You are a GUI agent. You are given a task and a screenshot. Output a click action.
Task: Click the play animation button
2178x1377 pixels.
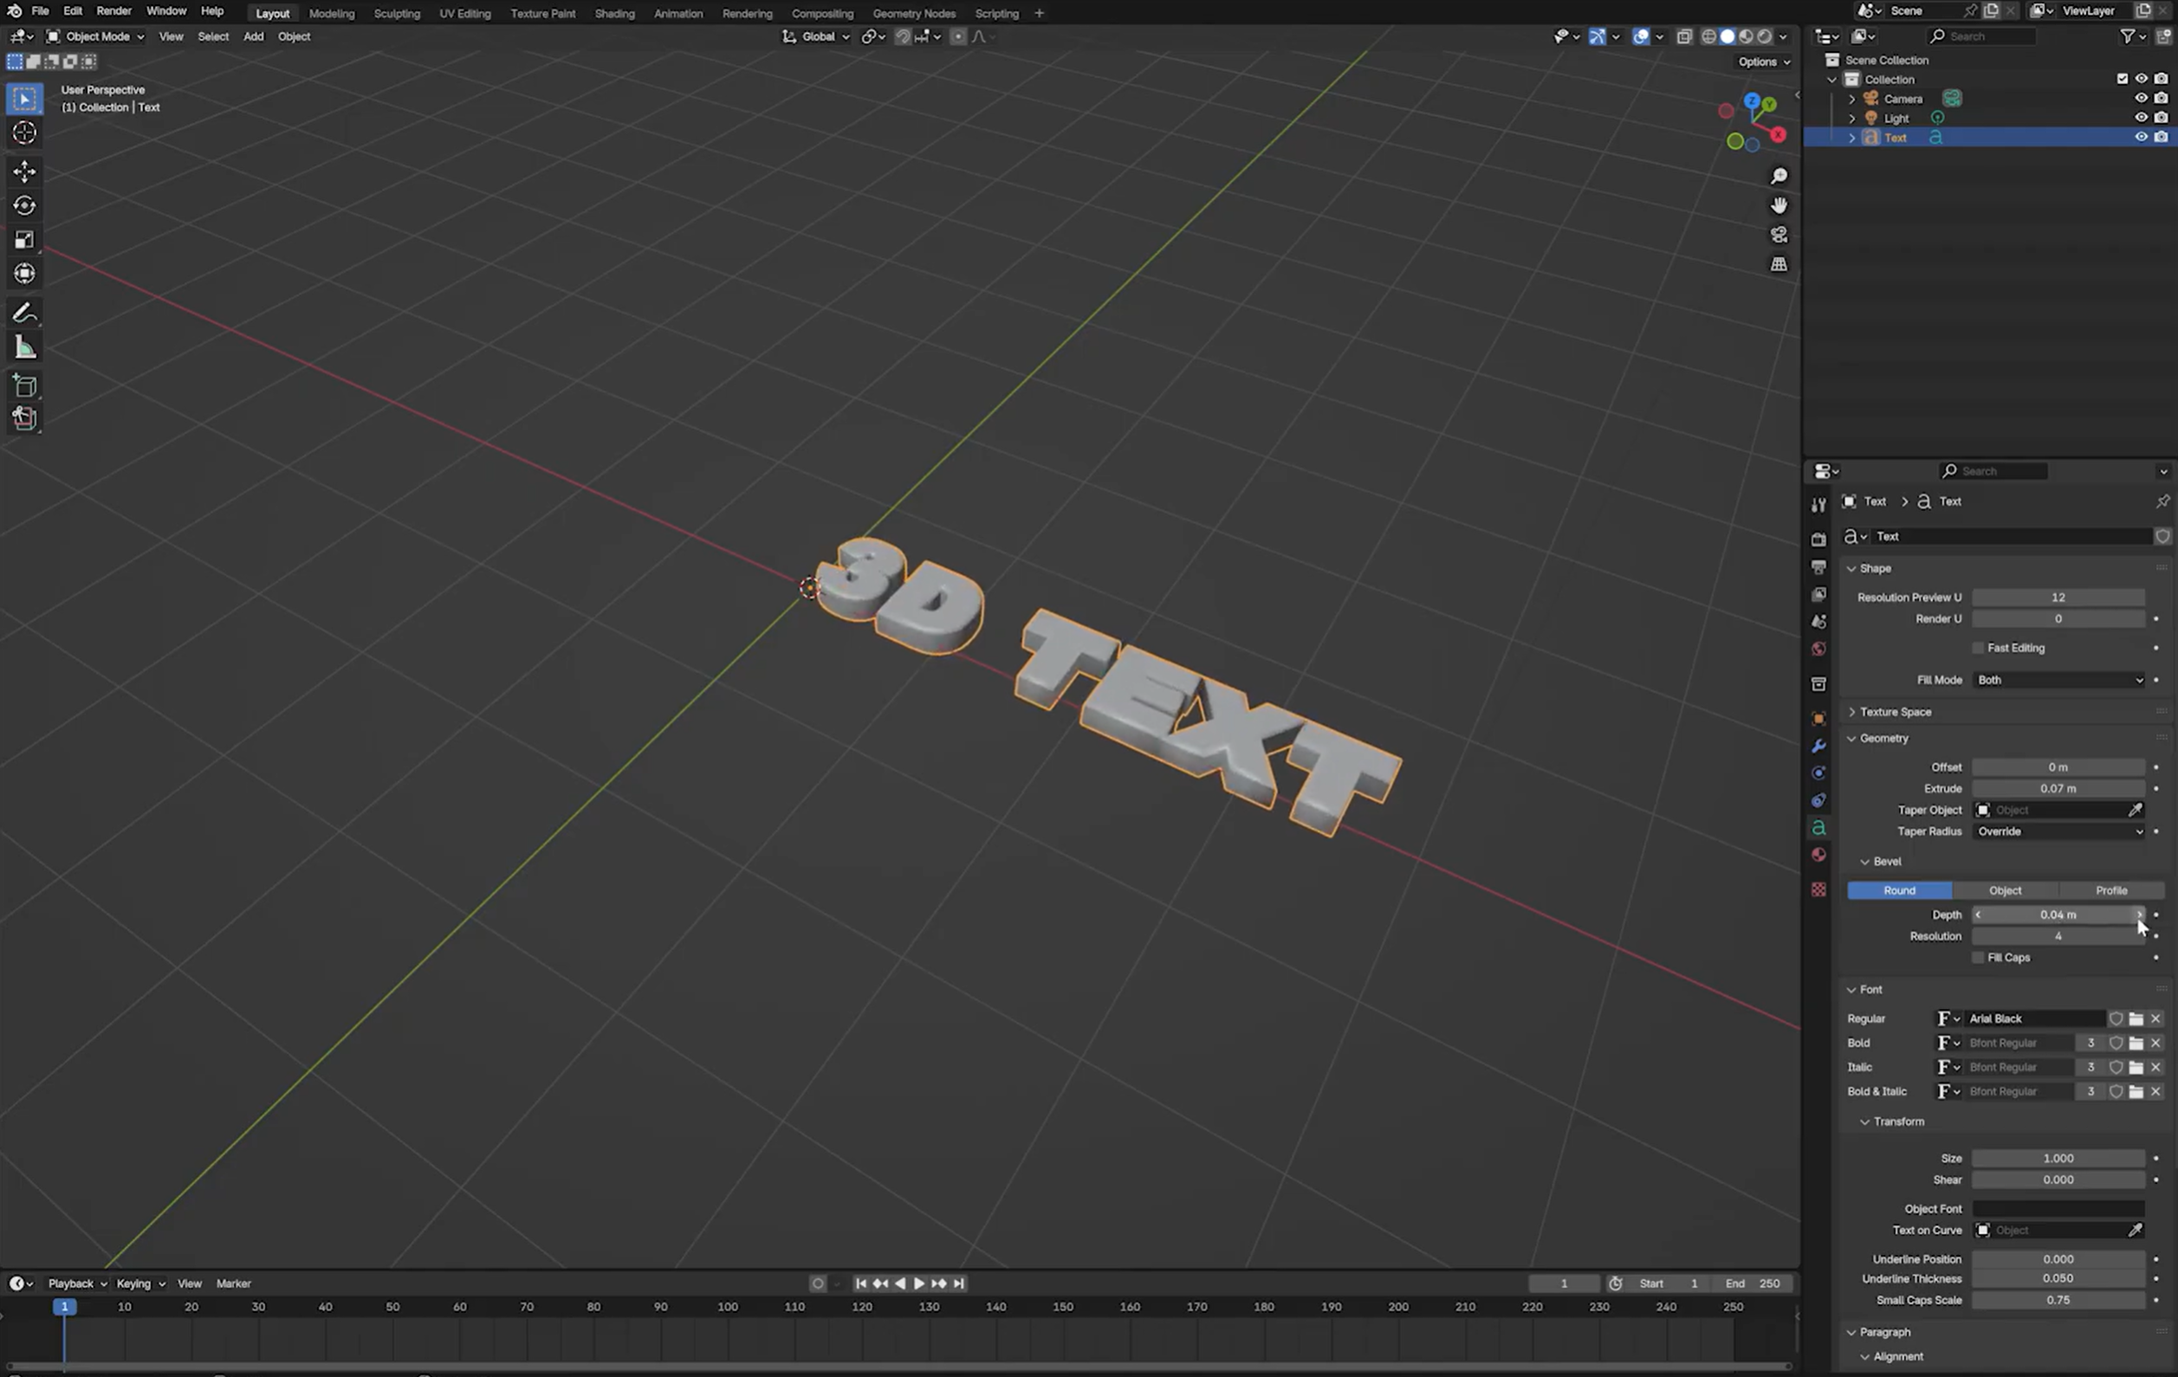[x=919, y=1283]
